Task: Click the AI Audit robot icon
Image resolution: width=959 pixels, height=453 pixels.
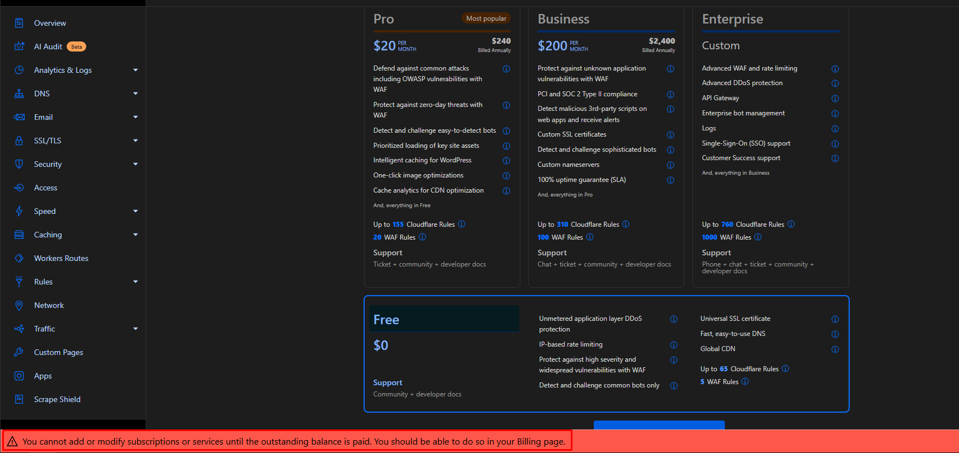Action: pyautogui.click(x=19, y=46)
